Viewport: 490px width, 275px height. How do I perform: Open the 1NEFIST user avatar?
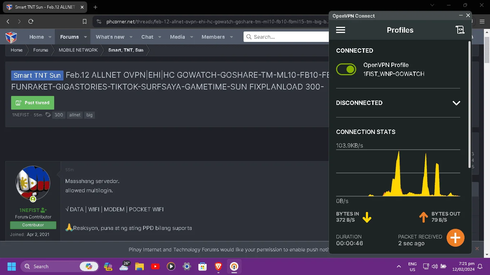coord(33,183)
